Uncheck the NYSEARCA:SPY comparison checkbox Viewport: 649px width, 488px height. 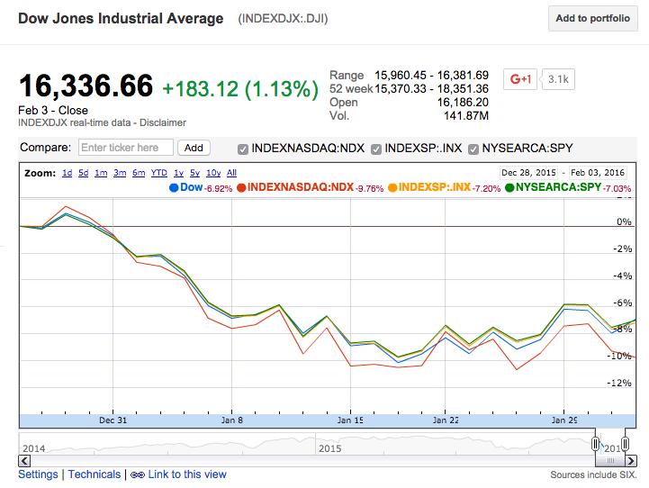pos(473,149)
